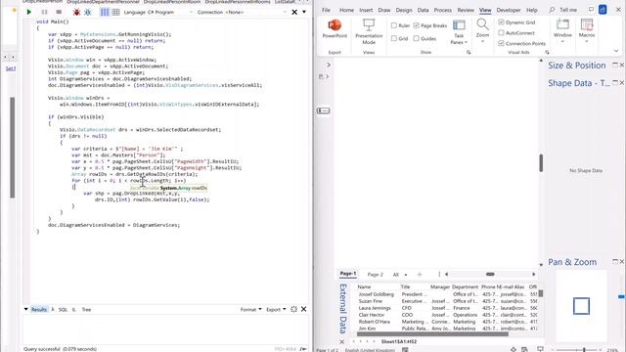Switch to the Developer ribbon tab

pyautogui.click(x=509, y=10)
